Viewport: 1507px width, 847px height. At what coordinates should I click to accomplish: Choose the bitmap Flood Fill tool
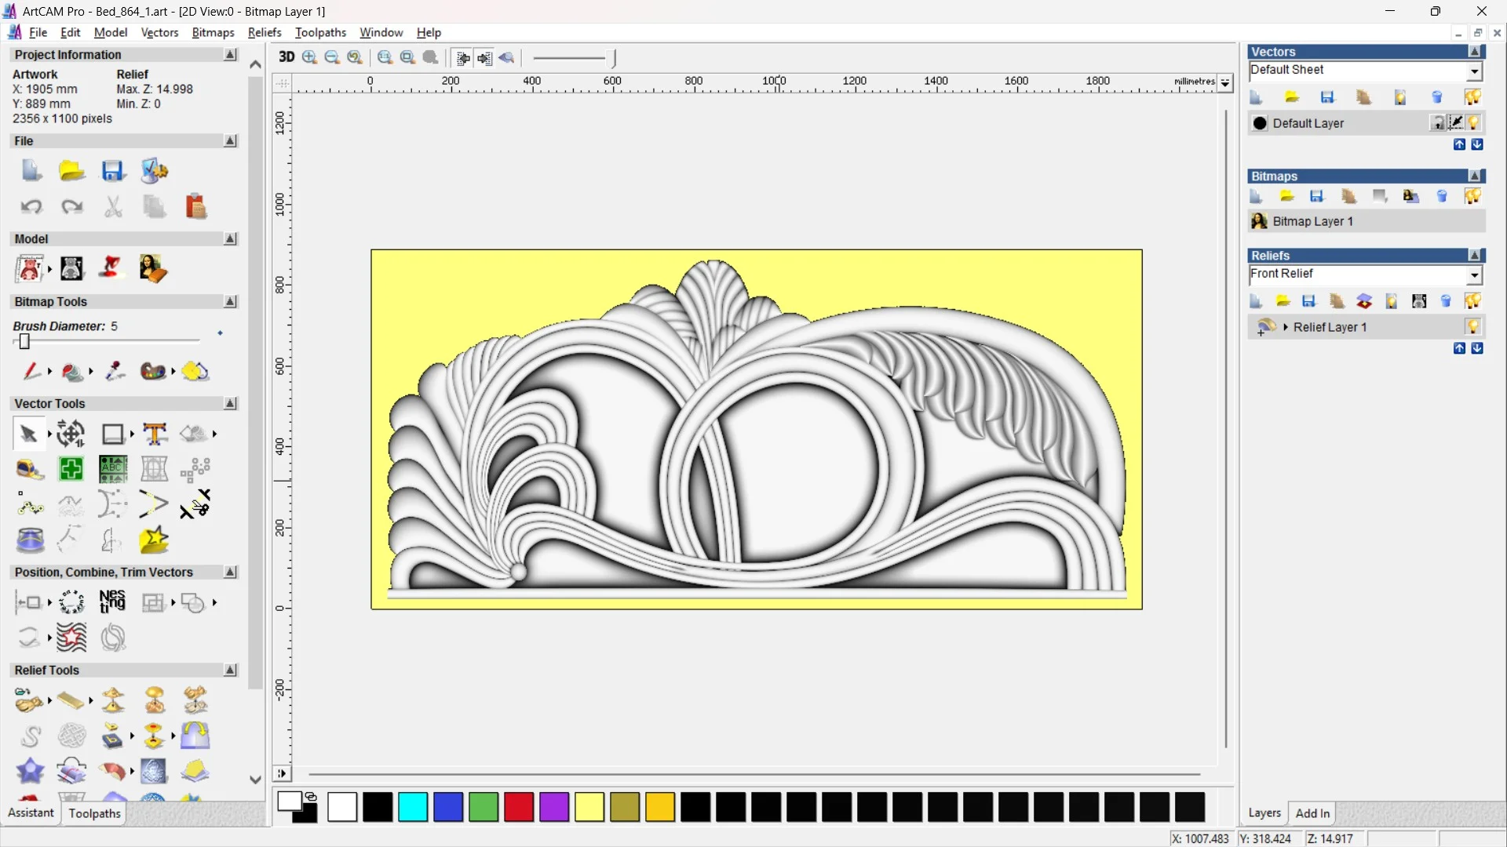73,372
